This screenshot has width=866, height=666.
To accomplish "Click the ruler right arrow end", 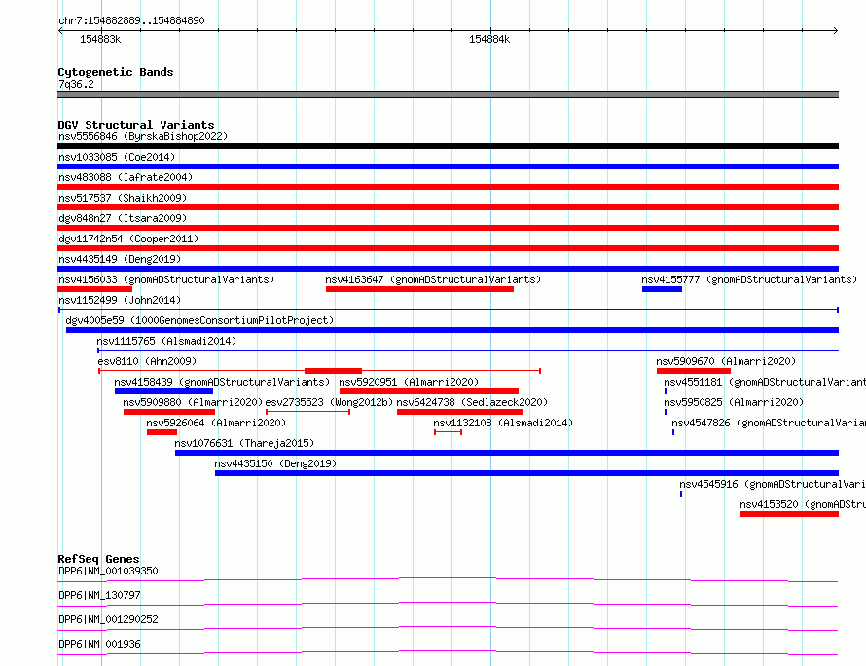I will point(836,30).
